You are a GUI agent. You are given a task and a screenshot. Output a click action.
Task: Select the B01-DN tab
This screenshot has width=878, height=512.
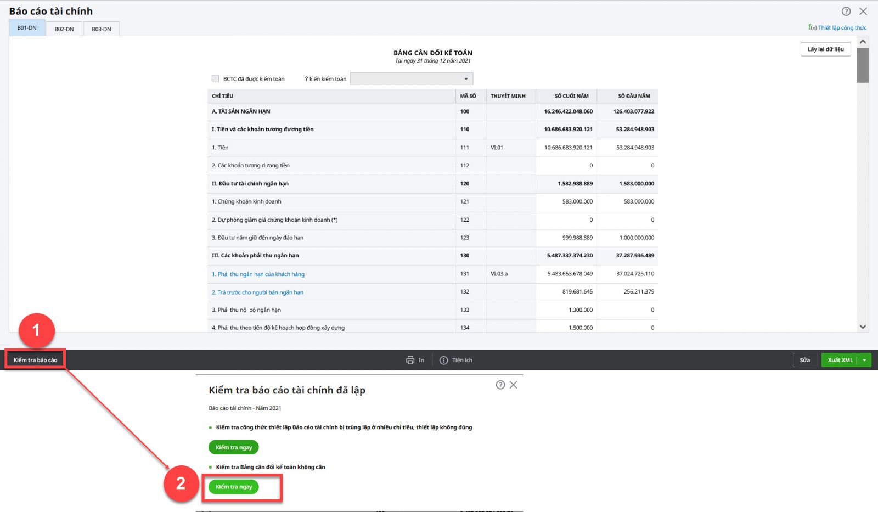[x=27, y=28]
